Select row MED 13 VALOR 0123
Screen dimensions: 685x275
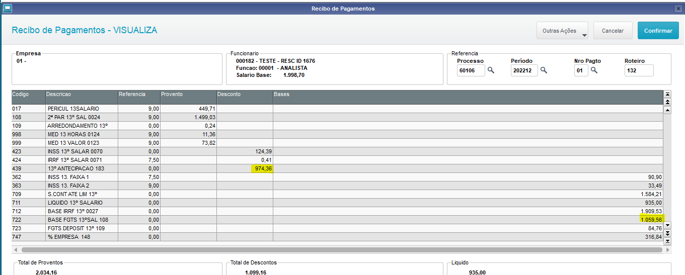[x=337, y=143]
